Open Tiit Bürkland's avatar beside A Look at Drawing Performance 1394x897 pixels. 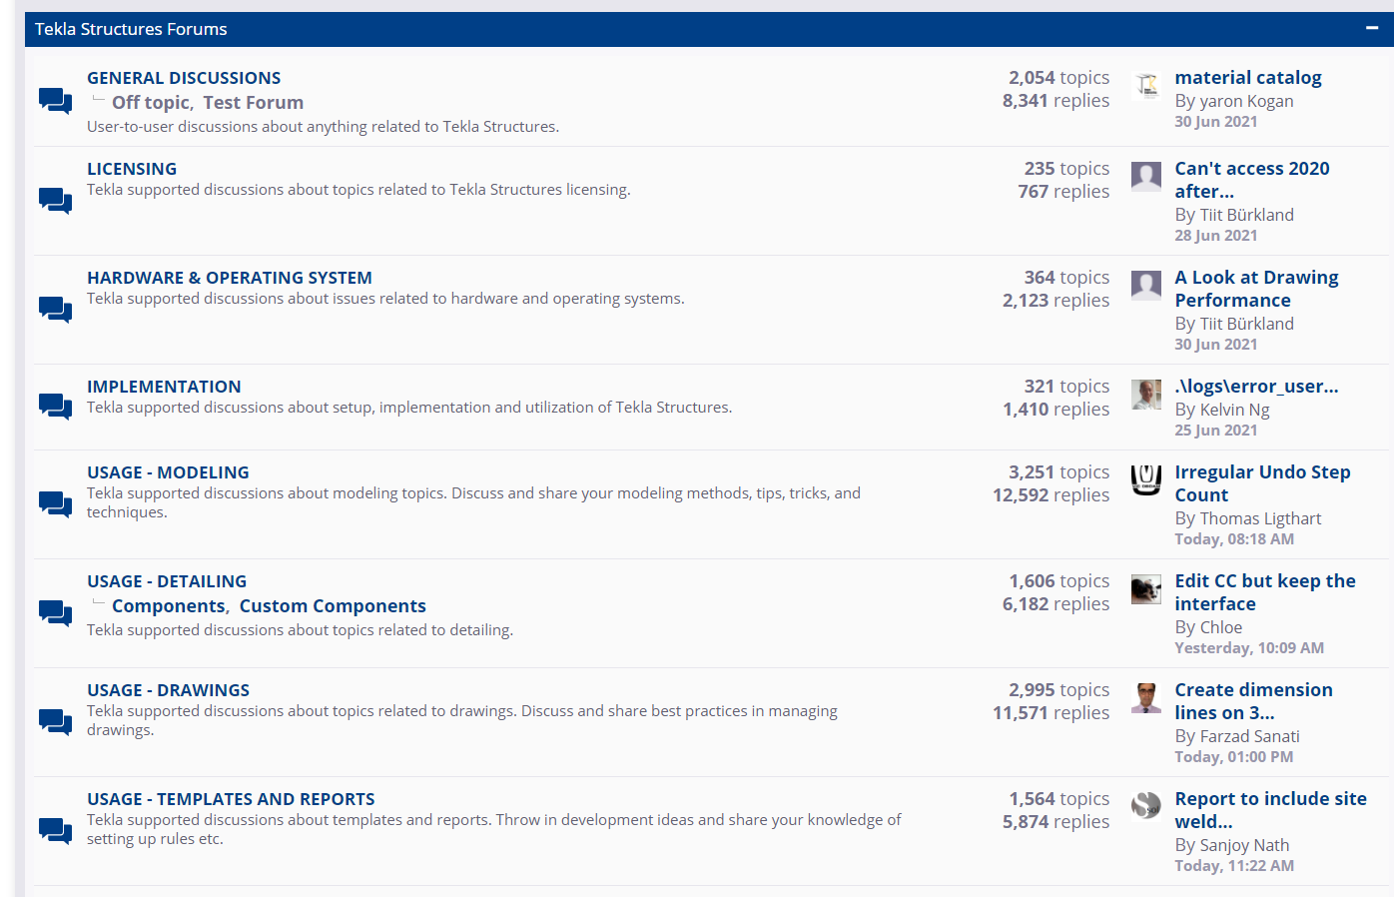[x=1146, y=286]
